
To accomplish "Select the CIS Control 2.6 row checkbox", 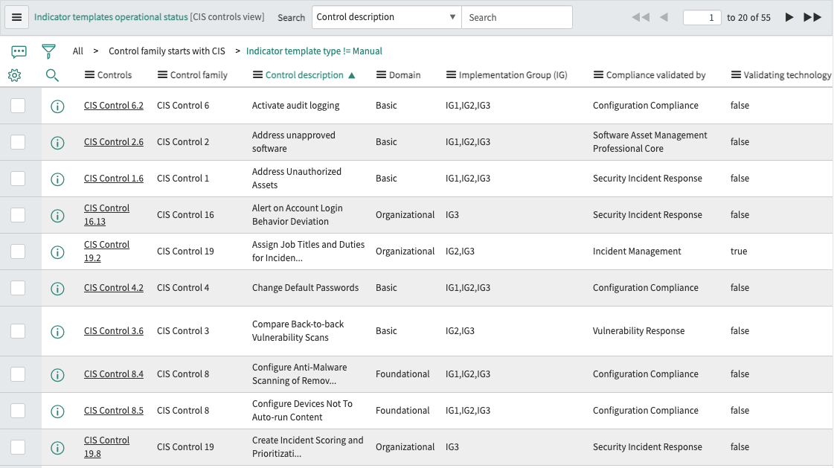I will pos(18,142).
